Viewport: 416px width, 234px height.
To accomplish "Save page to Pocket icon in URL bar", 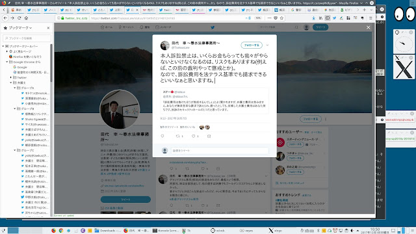I will click(x=276, y=18).
